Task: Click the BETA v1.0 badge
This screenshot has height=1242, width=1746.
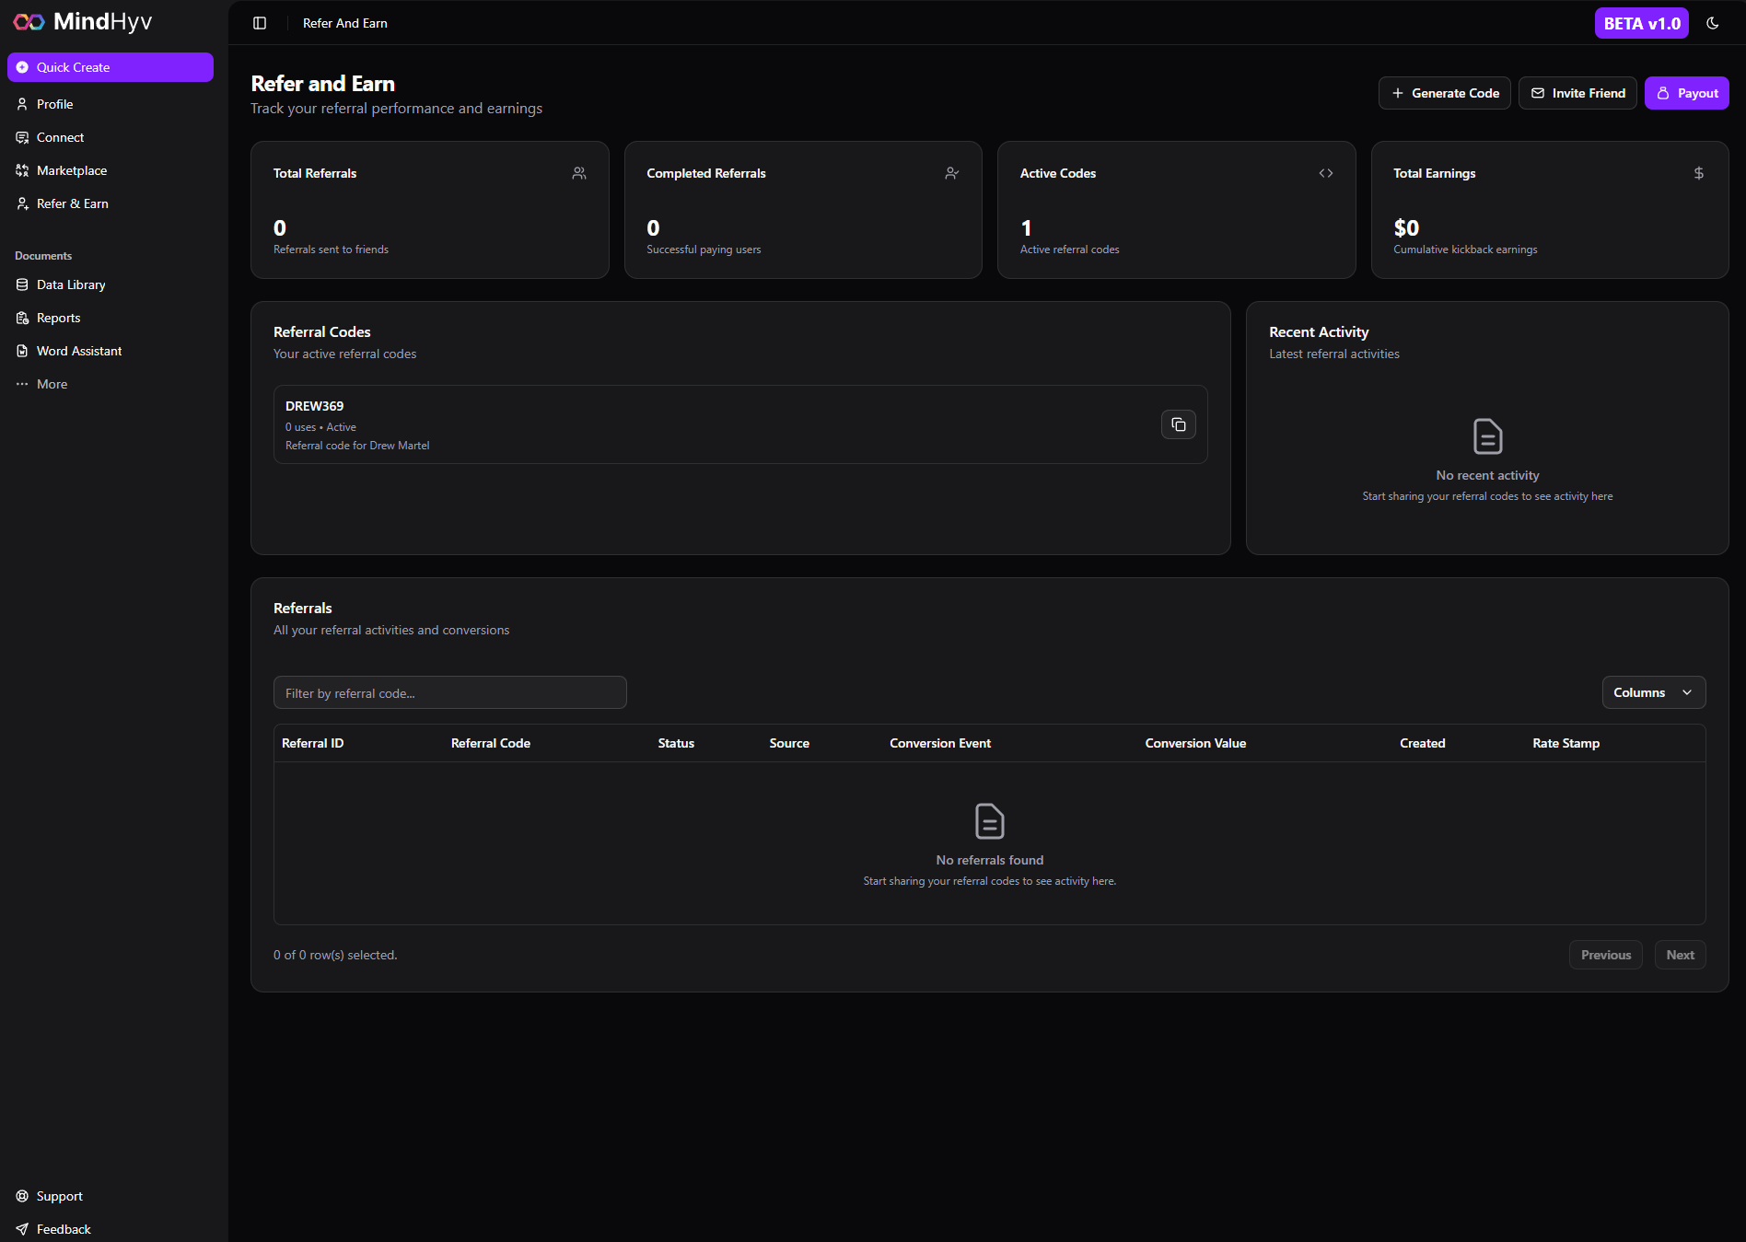Action: tap(1641, 23)
